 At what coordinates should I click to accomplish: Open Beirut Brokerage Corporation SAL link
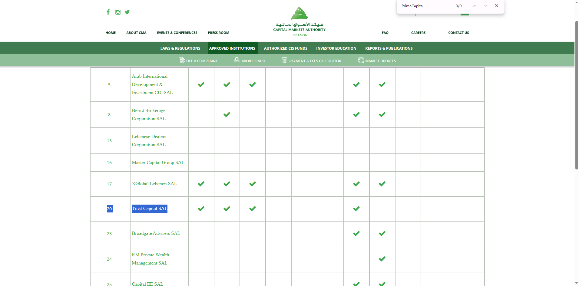[149, 114]
